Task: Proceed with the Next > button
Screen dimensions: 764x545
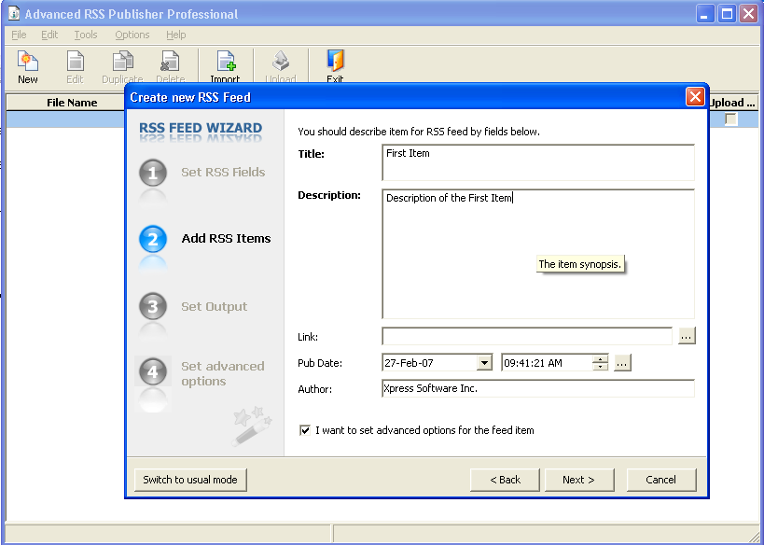Action: 579,480
